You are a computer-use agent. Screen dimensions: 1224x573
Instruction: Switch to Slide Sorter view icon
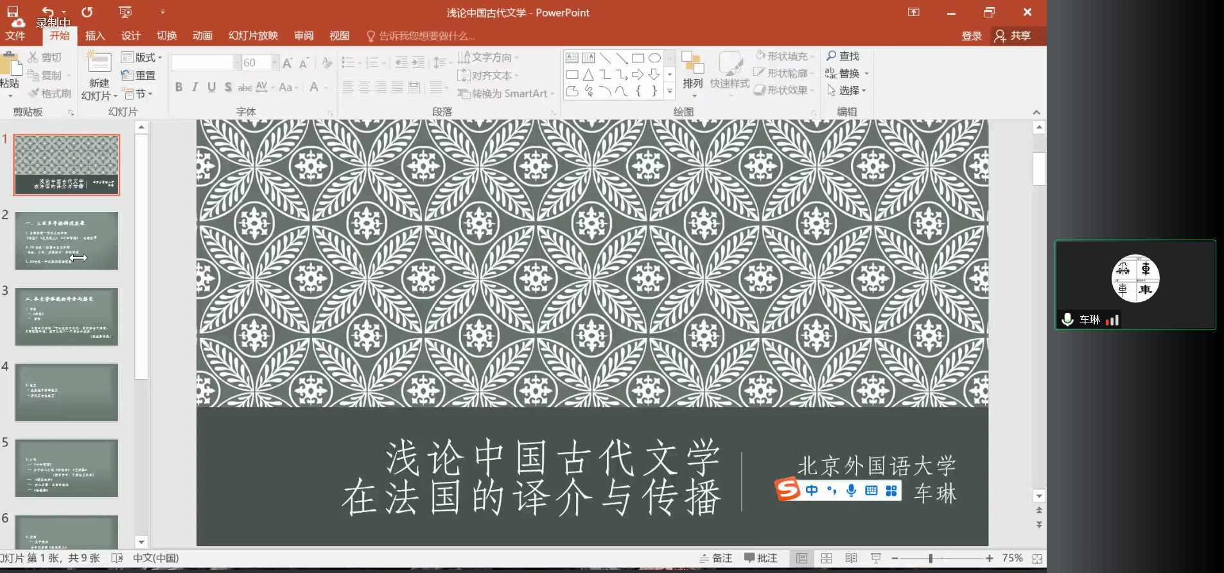[x=826, y=558]
